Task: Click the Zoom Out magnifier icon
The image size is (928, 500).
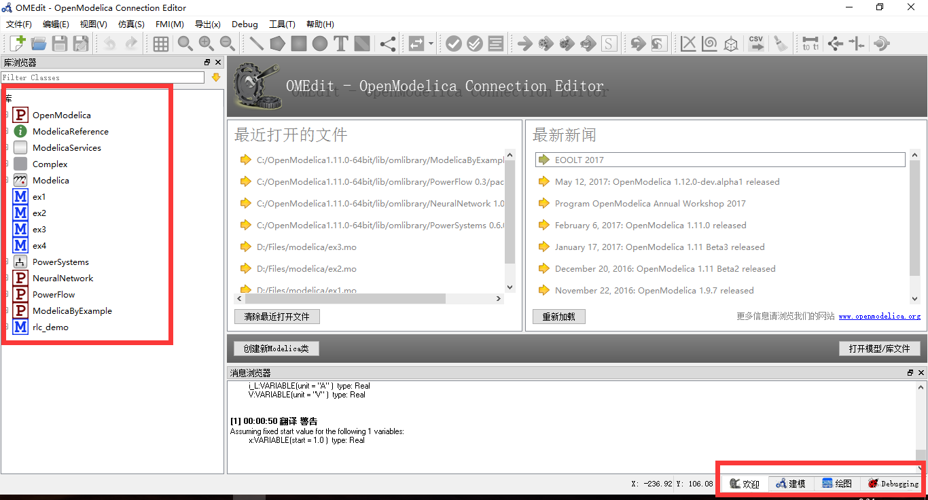Action: [228, 44]
